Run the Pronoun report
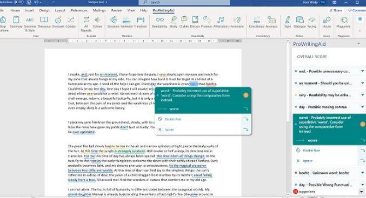The height and width of the screenshot is (198, 366). pyautogui.click(x=207, y=22)
